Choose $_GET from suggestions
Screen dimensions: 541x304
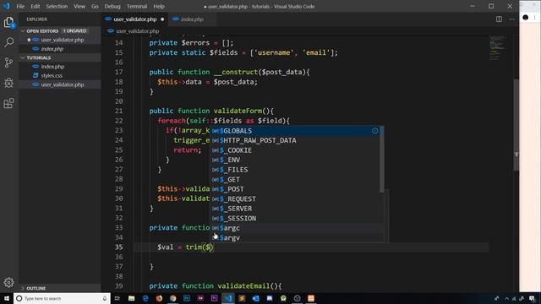point(295,180)
